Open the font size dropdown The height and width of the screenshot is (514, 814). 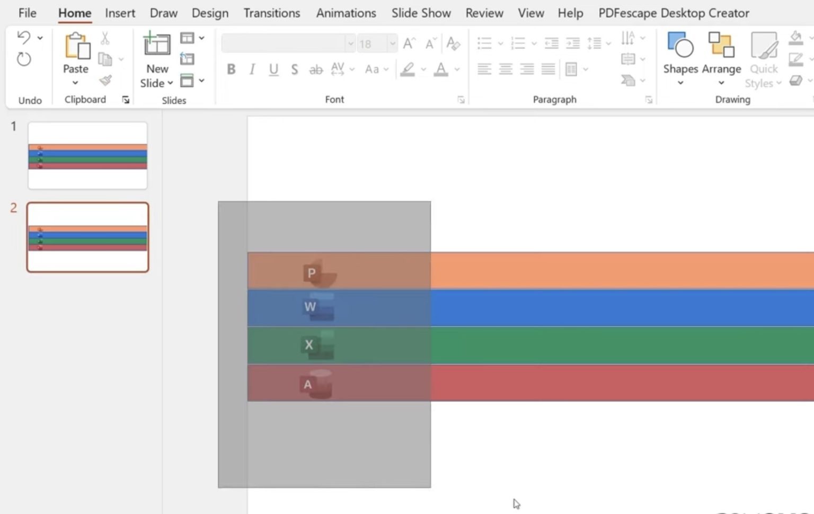point(392,43)
